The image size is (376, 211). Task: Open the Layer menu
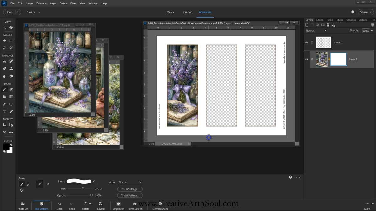pos(53,3)
